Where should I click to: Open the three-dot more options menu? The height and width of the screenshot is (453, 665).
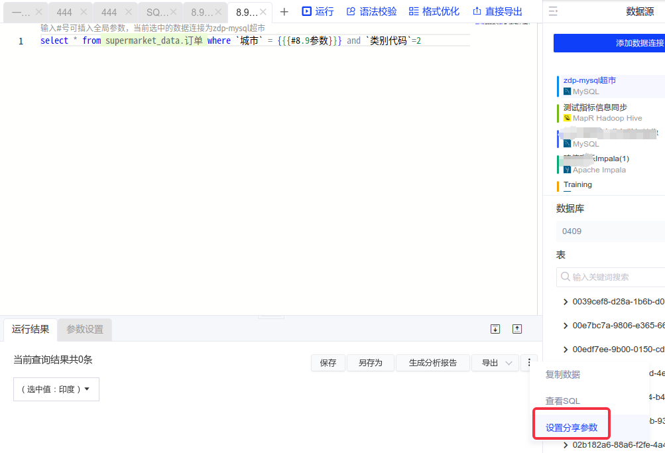(x=528, y=363)
